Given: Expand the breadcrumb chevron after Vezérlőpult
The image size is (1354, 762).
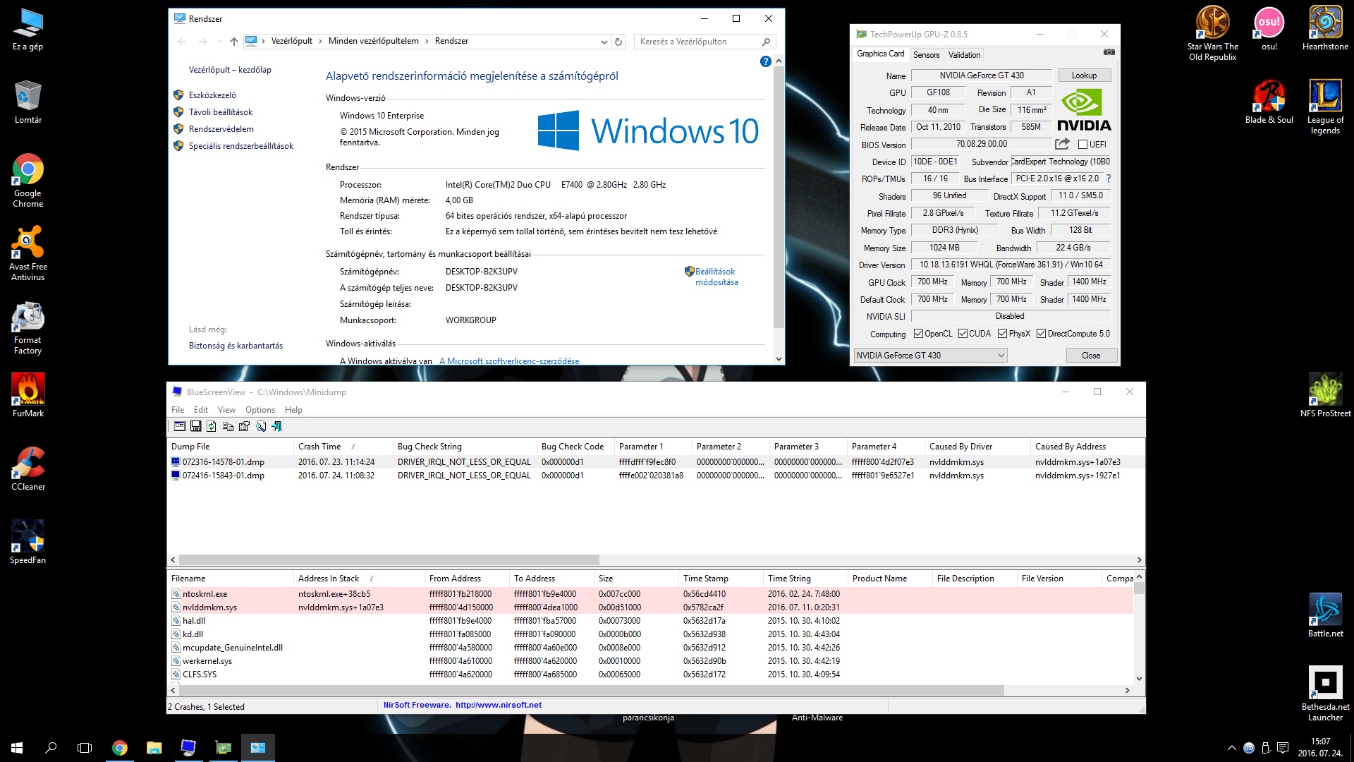Looking at the screenshot, I should [x=320, y=41].
